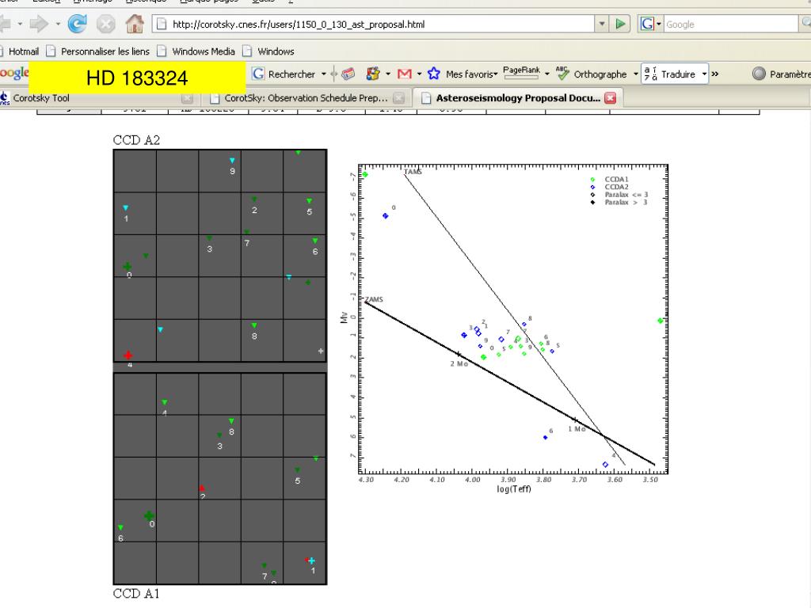This screenshot has width=811, height=608.
Task: Reload the current page
Action: click(x=77, y=24)
